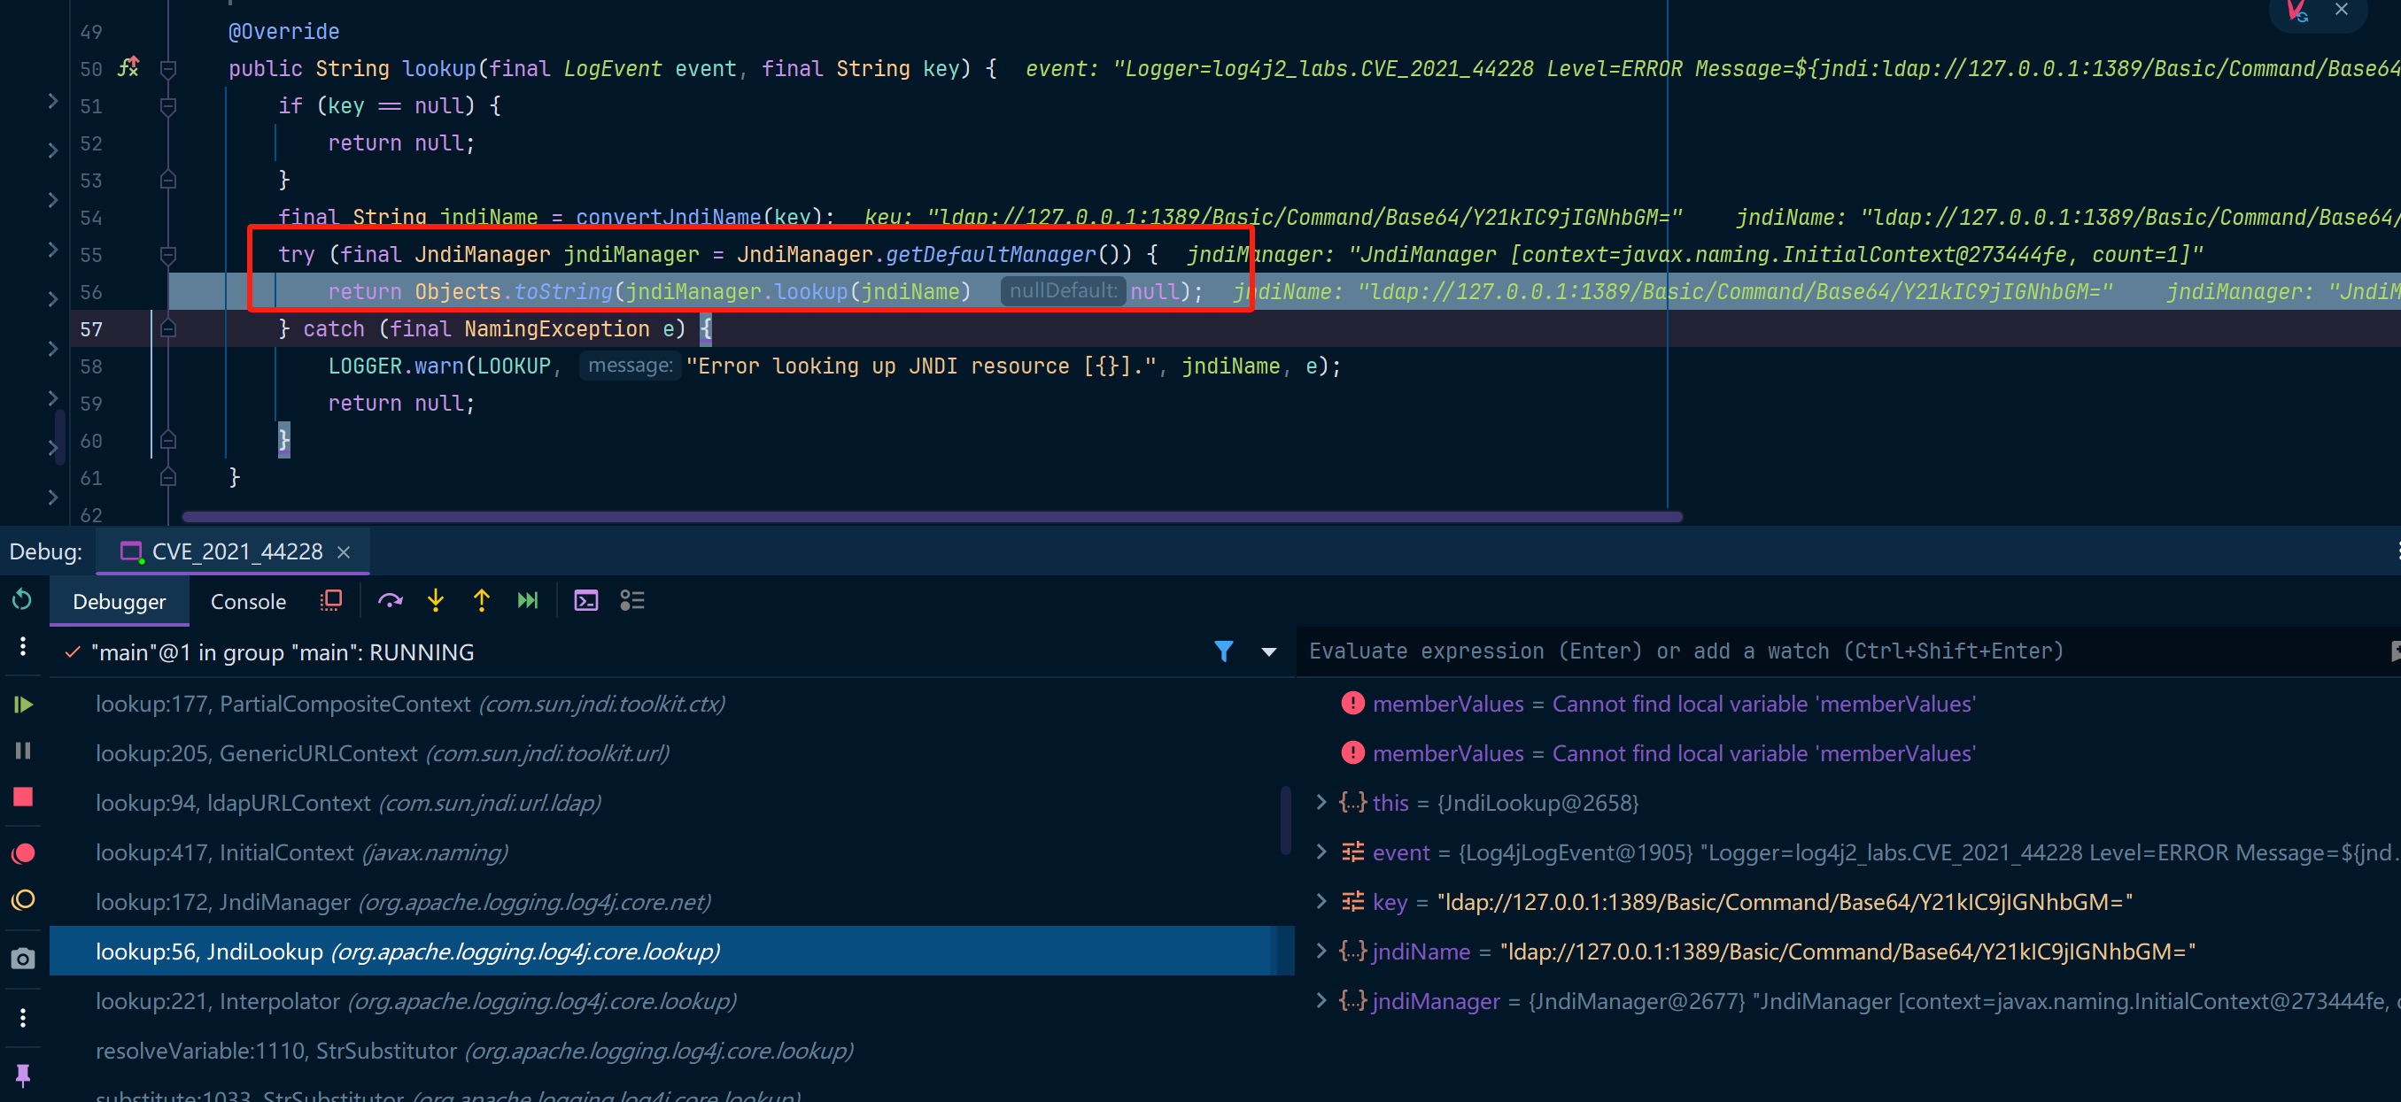Image resolution: width=2401 pixels, height=1102 pixels.
Task: Collapse the try block at line 55
Action: (168, 254)
